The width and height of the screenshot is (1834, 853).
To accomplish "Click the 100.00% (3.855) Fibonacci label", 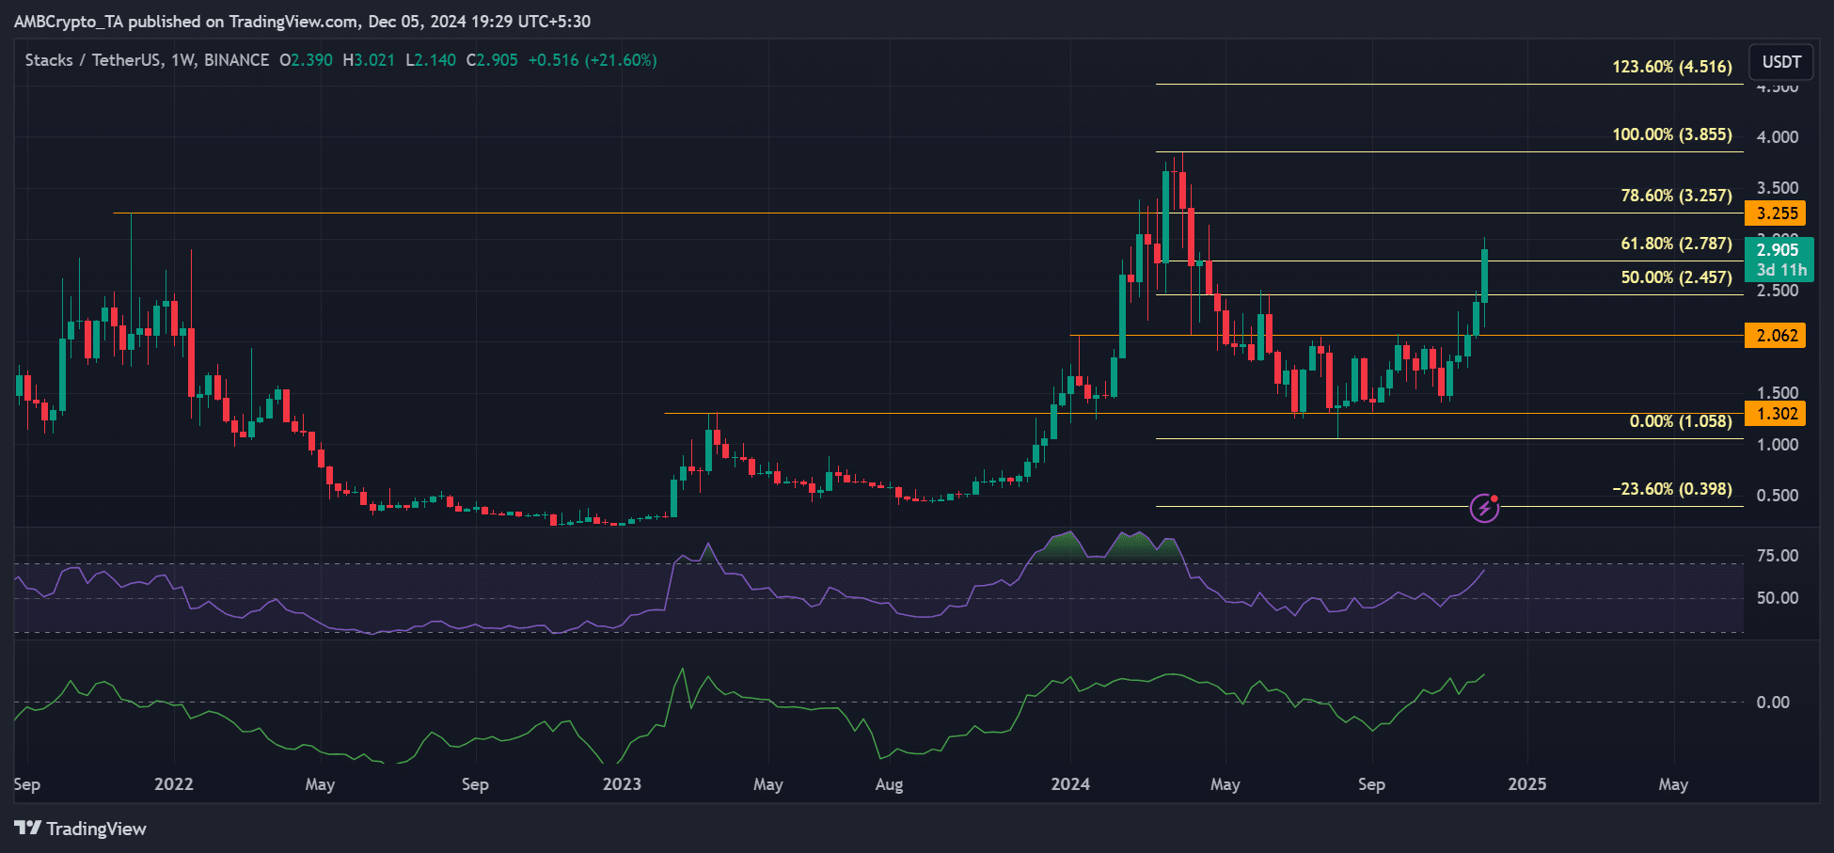I will (1672, 134).
